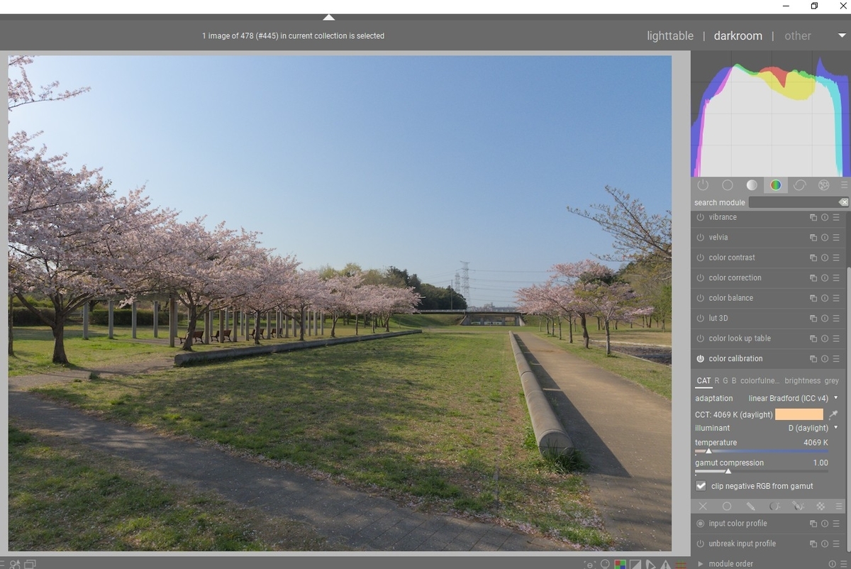Switch to lighttable view
Screen dimensions: 851x569
pyautogui.click(x=670, y=35)
